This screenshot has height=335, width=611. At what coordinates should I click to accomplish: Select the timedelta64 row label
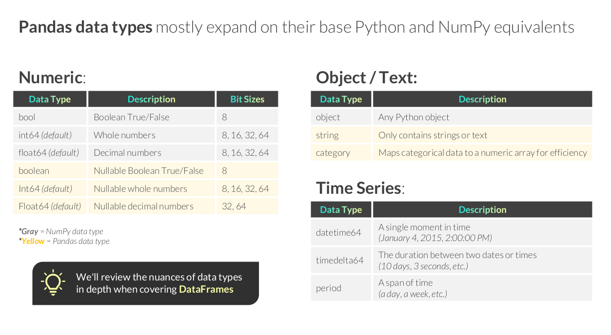click(x=340, y=261)
